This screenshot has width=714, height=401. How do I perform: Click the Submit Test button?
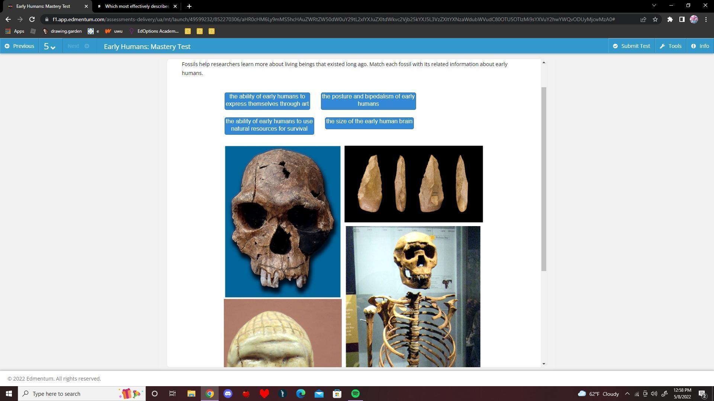(x=631, y=46)
